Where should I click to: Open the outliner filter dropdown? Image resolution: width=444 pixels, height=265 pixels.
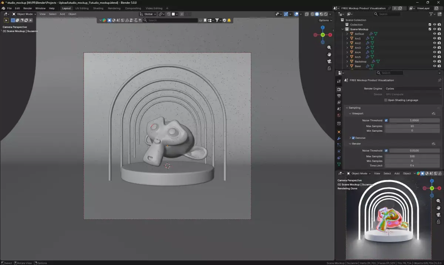tap(432, 14)
